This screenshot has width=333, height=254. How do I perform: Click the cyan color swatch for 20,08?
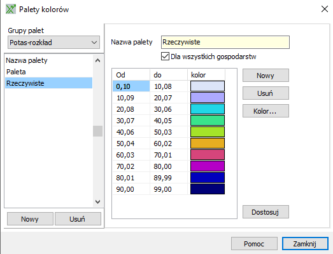coord(208,109)
